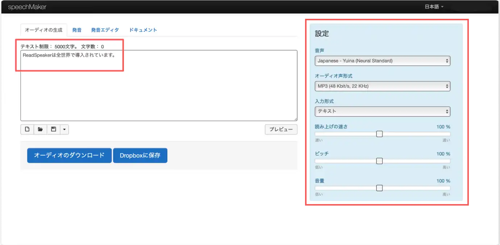Click inside the text input area
This screenshot has width=500, height=245.
[x=159, y=90]
